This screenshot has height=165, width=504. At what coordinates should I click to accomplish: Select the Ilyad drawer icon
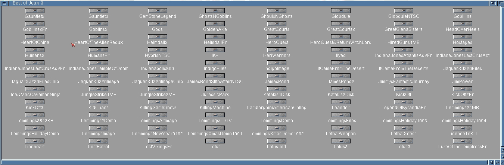tap(341, 50)
